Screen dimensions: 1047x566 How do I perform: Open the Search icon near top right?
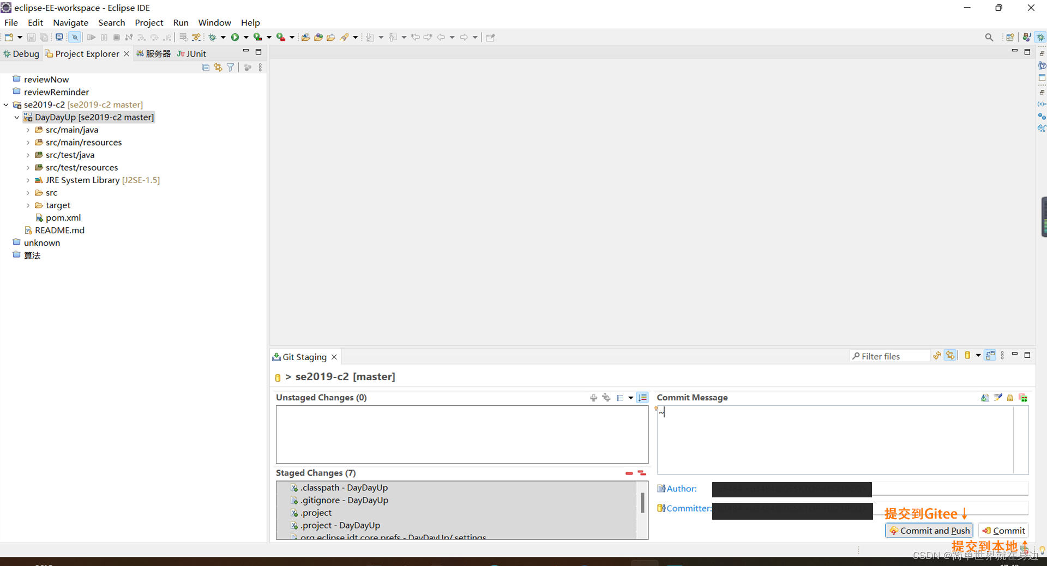tap(989, 37)
